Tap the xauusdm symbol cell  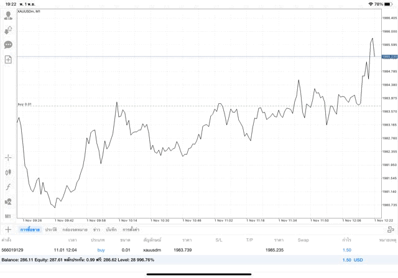pos(152,250)
